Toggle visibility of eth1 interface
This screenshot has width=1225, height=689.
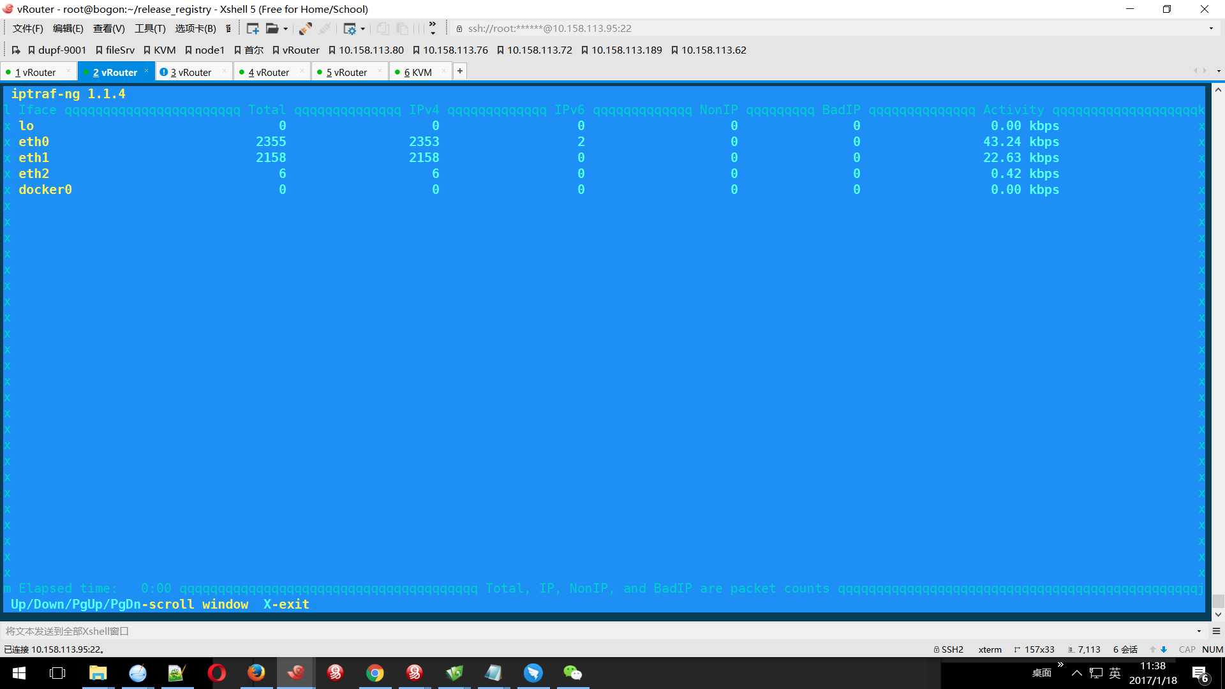point(34,158)
